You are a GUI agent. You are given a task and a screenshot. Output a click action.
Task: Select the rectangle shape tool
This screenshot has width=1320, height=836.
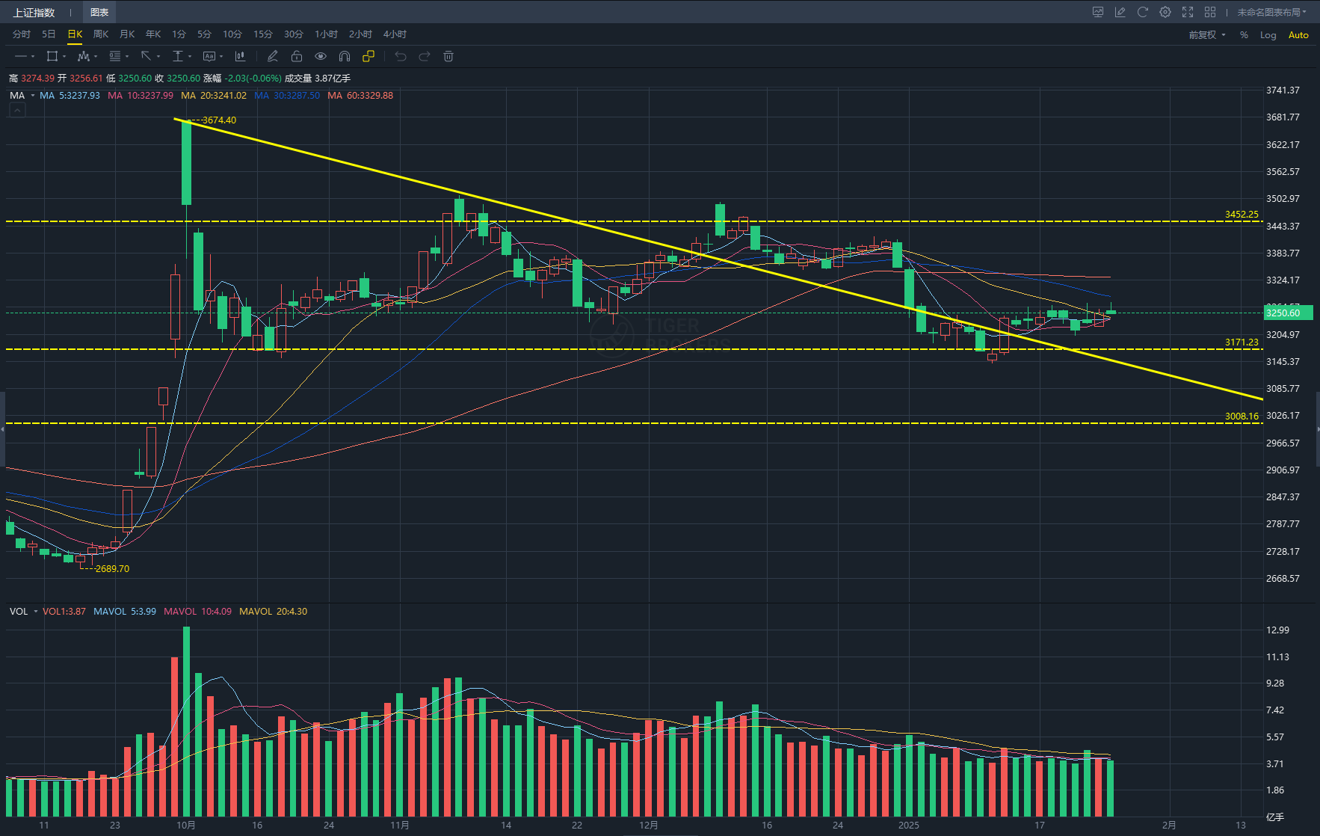point(52,56)
